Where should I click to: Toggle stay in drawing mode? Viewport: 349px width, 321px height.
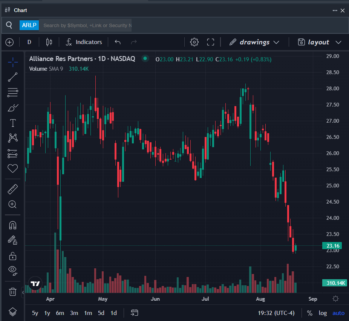click(x=13, y=240)
